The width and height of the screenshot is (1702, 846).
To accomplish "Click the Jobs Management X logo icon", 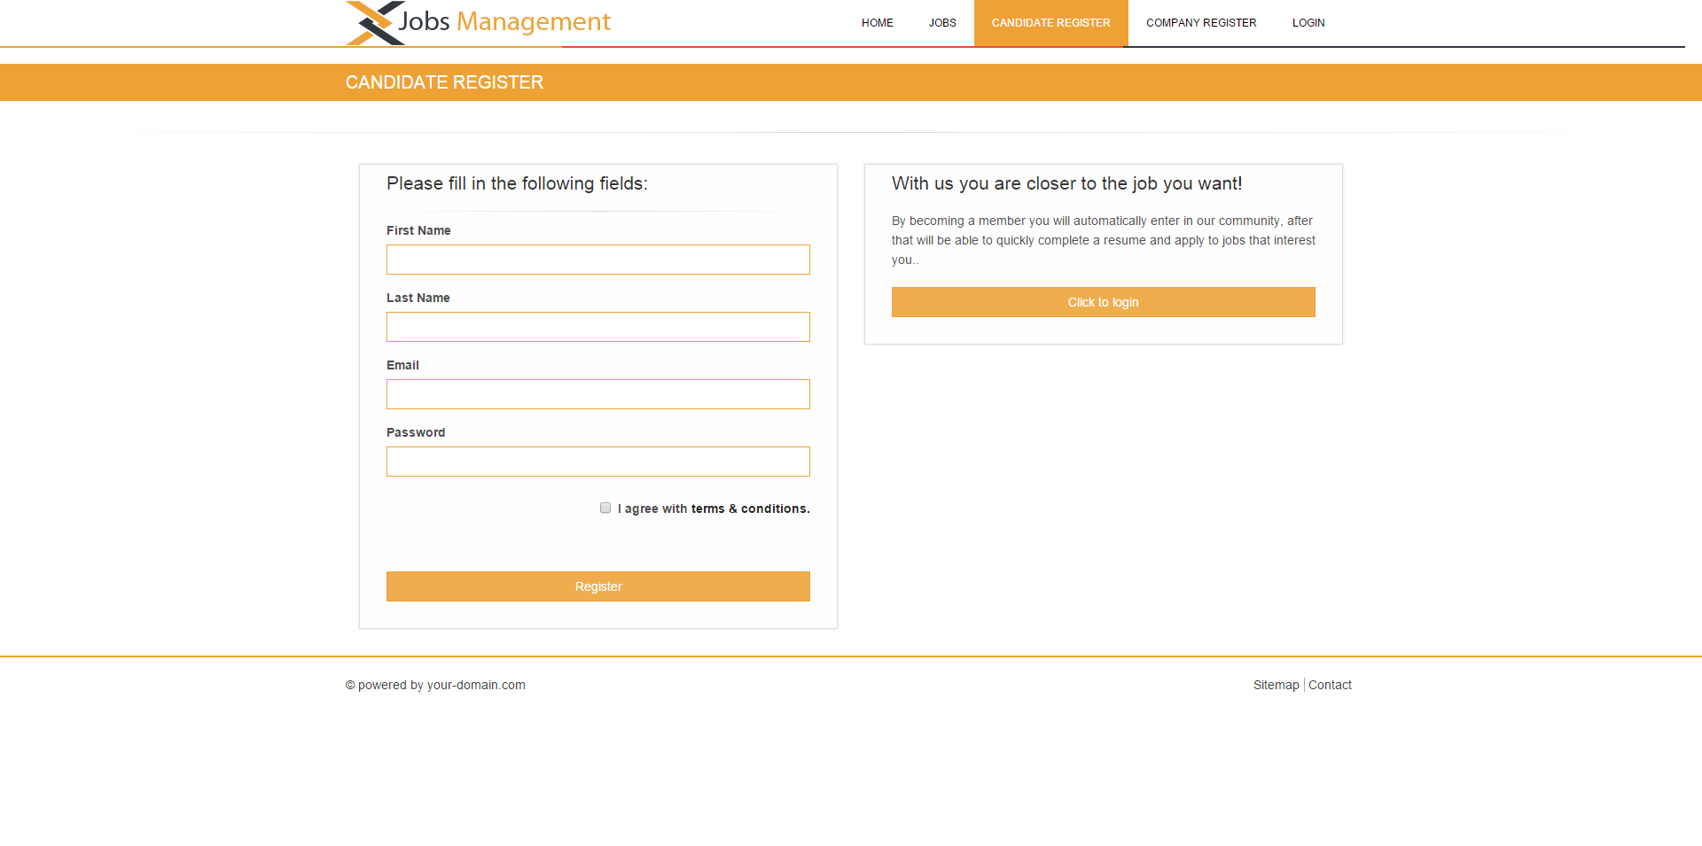I will [x=371, y=23].
